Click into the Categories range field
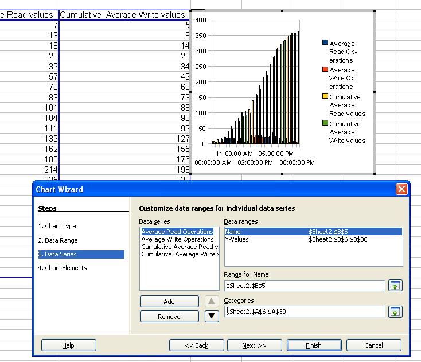This screenshot has height=362, width=421. pos(304,312)
